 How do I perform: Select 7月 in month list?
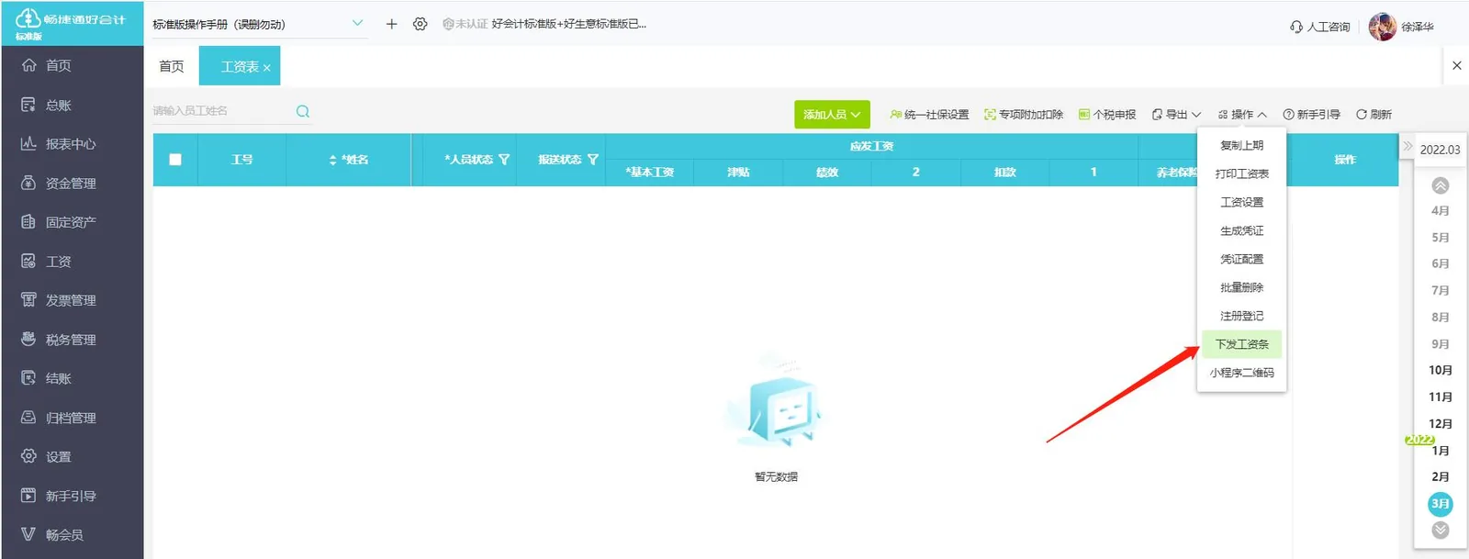(1440, 290)
